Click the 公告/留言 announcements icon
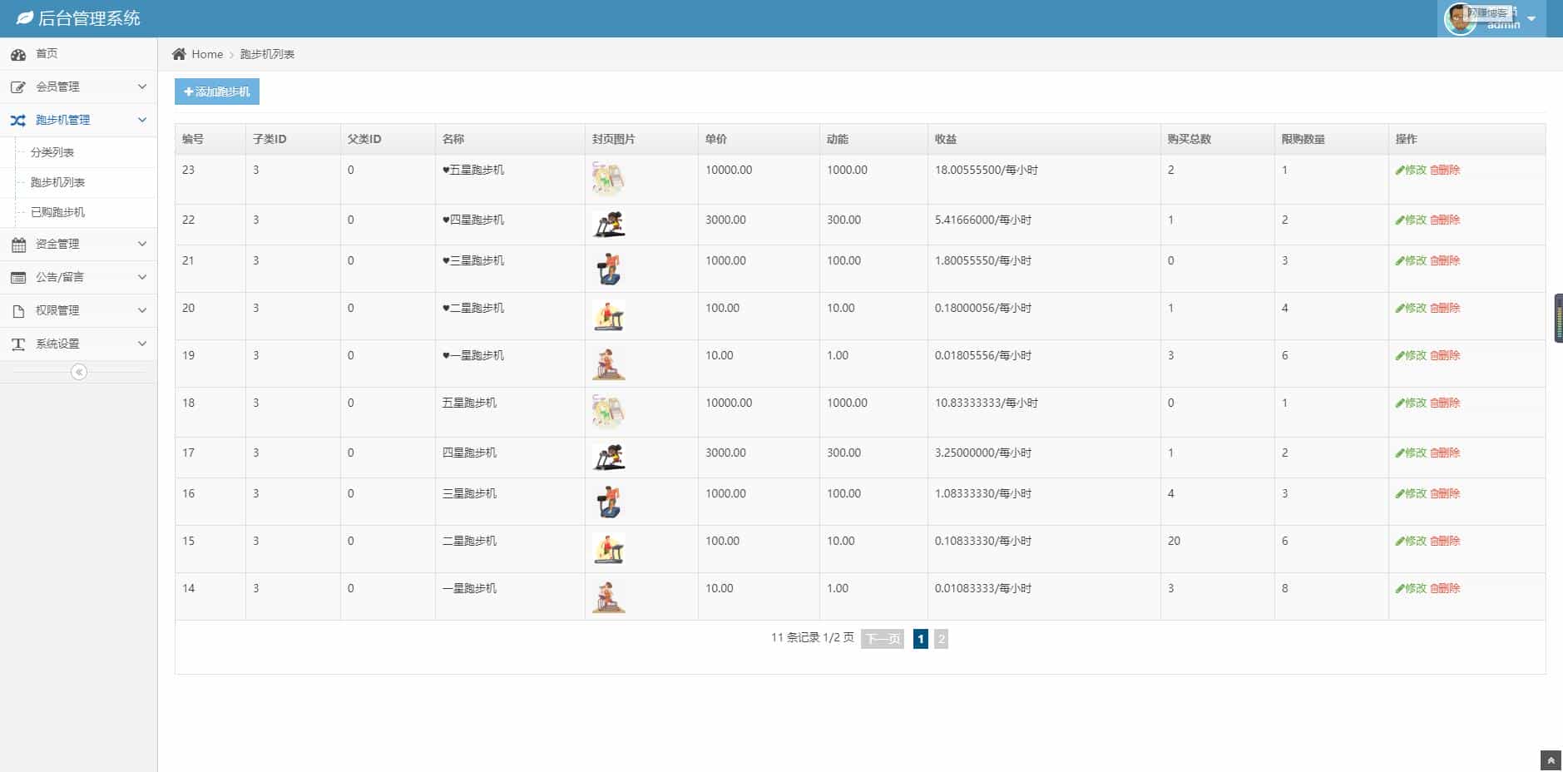The height and width of the screenshot is (772, 1563). point(19,277)
